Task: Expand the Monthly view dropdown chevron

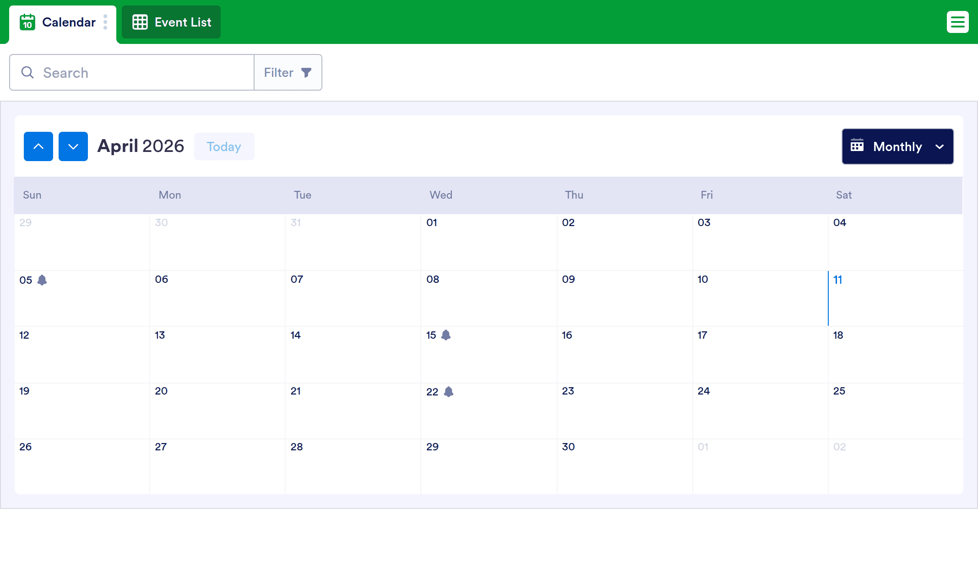Action: [x=940, y=146]
